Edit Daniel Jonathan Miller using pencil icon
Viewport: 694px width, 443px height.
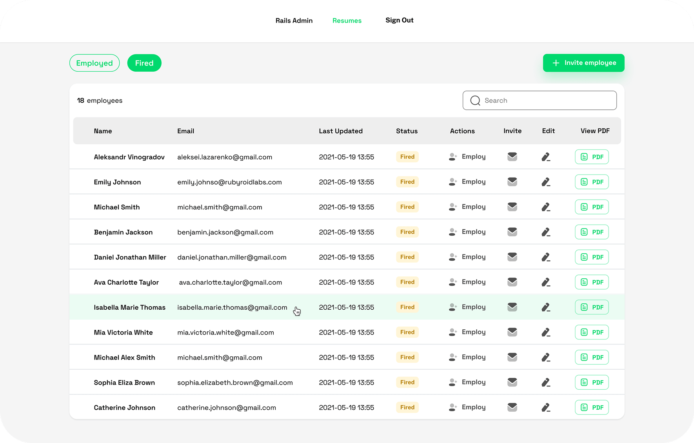tap(546, 257)
